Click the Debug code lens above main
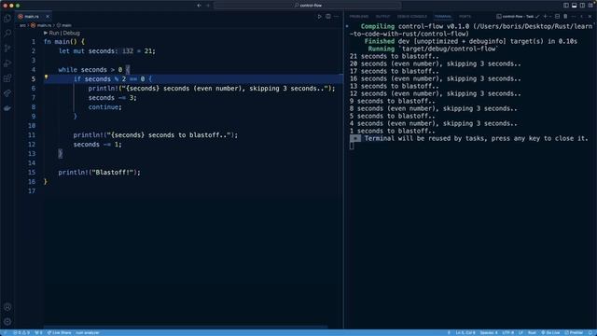This screenshot has width=597, height=336. pyautogui.click(x=72, y=34)
